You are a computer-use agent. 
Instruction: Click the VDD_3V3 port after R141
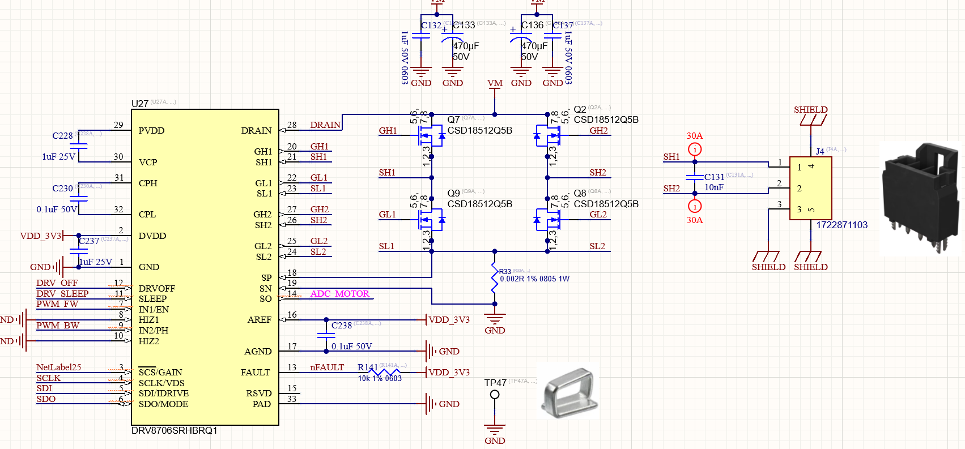pyautogui.click(x=447, y=372)
